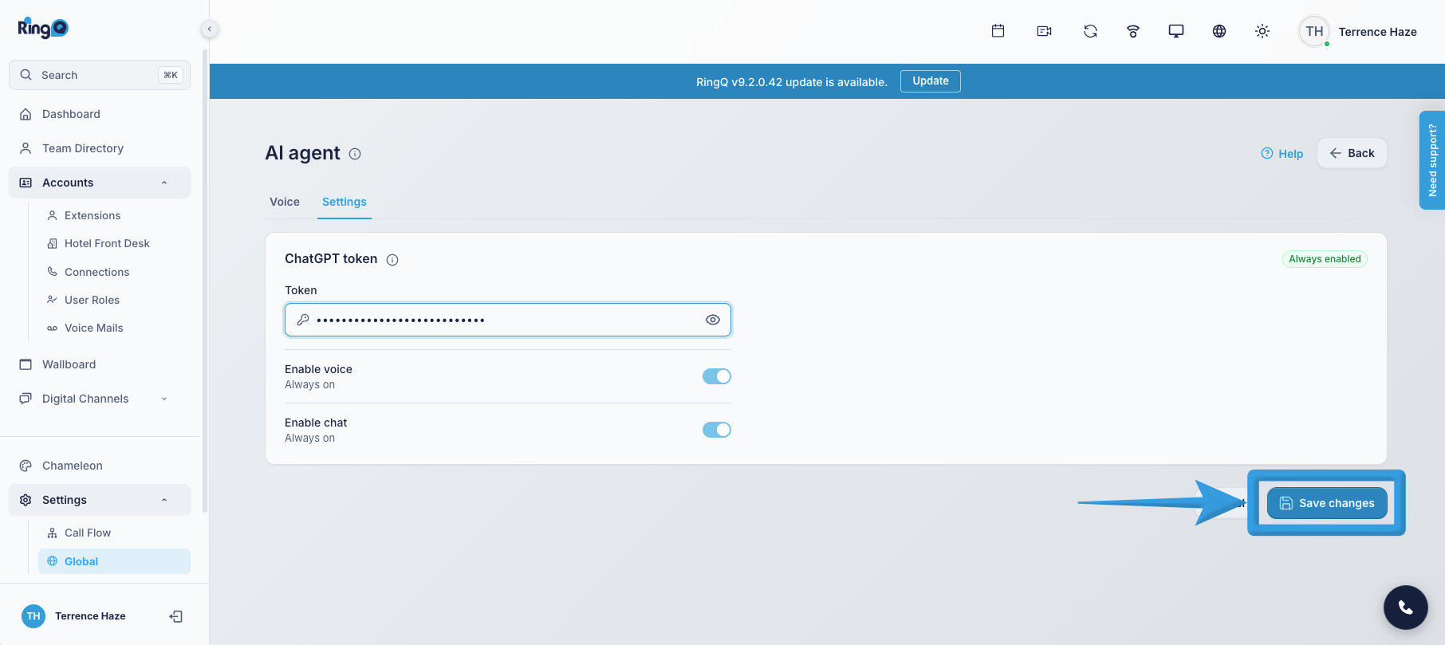Viewport: 1445px width, 645px height.
Task: Click the Update button in banner
Action: [931, 81]
